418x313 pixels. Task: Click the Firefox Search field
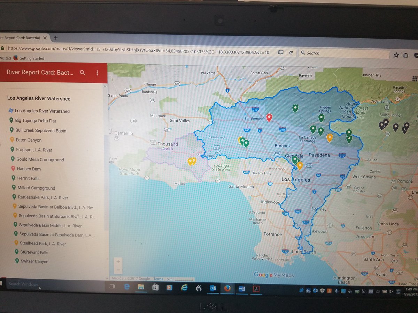344,53
